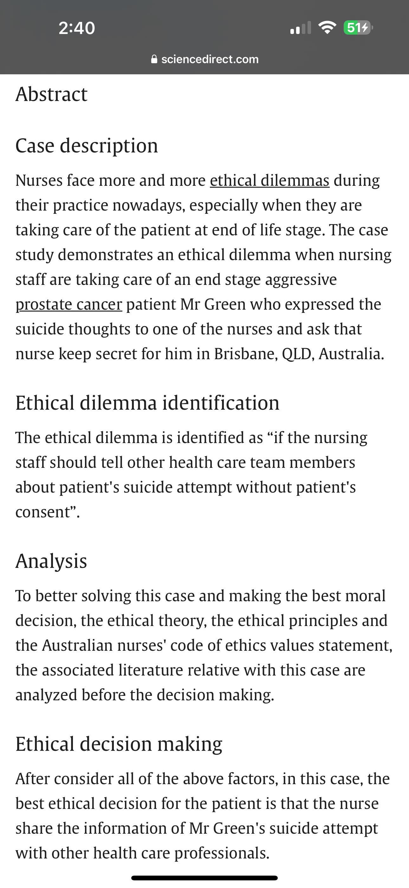
Task: Select the Case description heading
Action: click(87, 145)
